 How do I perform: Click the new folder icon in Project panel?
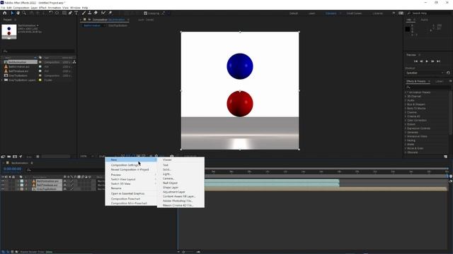(9, 157)
